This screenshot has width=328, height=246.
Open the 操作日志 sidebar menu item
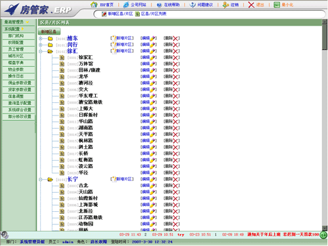[x=18, y=76]
